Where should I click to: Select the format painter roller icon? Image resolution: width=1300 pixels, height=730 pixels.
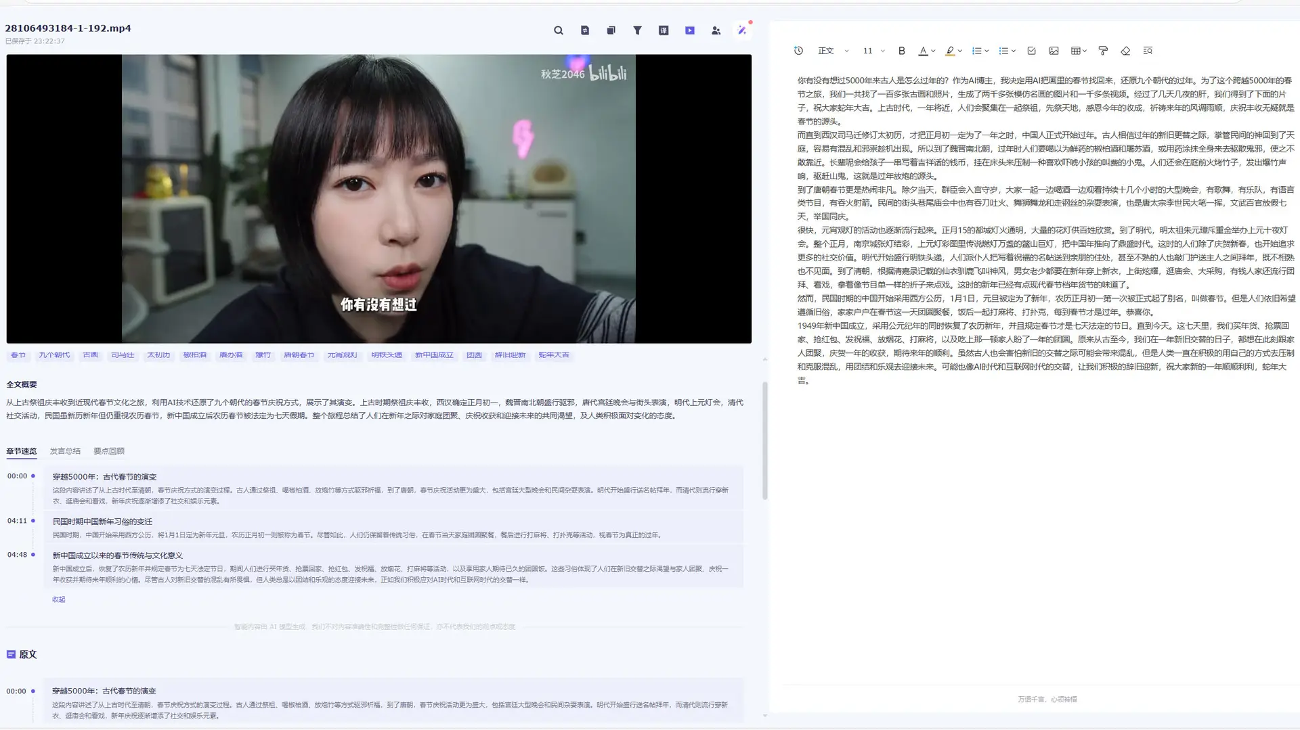point(1102,51)
